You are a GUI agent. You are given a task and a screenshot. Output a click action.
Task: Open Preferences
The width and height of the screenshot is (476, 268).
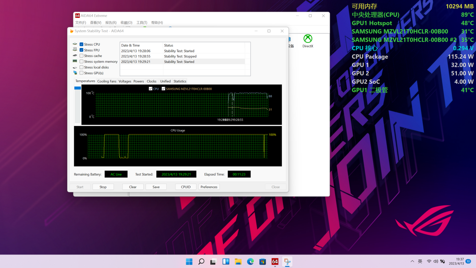209,187
